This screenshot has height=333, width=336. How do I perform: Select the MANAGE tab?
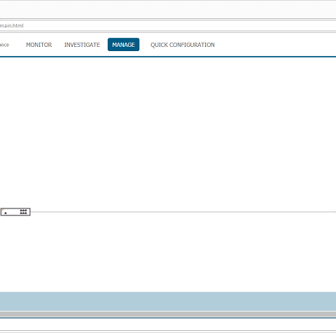pyautogui.click(x=123, y=45)
